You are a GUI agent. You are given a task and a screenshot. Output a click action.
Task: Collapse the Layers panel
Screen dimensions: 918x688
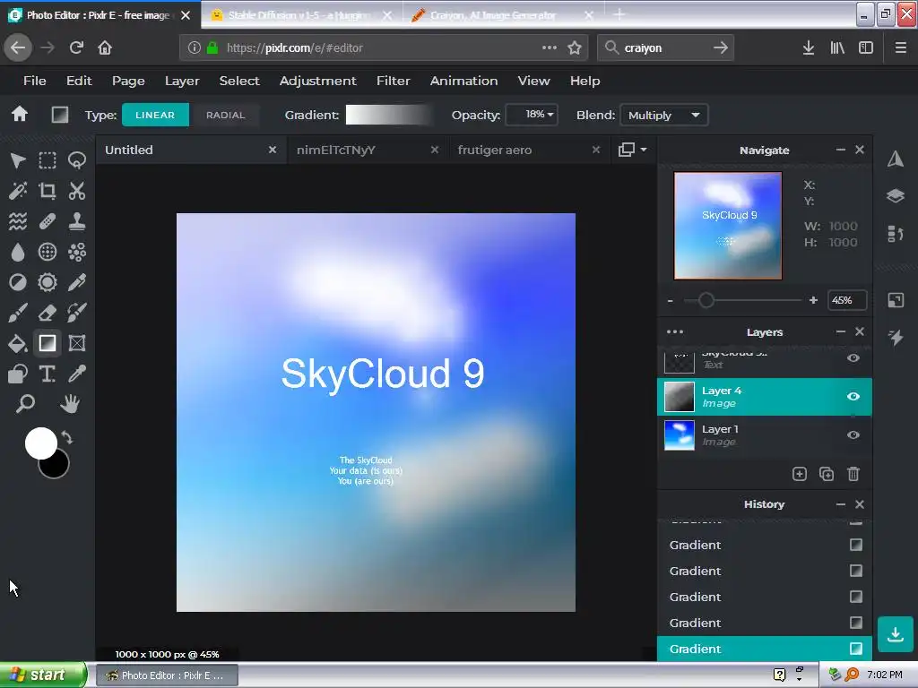[841, 331]
